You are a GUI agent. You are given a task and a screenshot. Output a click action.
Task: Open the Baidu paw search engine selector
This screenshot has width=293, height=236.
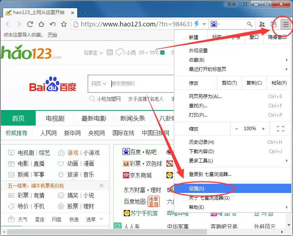[x=215, y=24]
